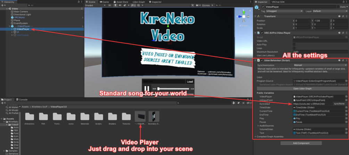Toggle 2D scene view mode
This screenshot has width=349, height=155.
109,5
